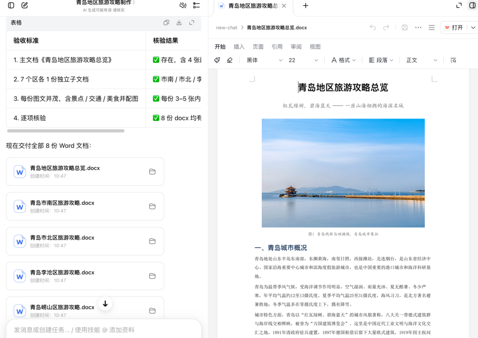Image resolution: width=478 pixels, height=338 pixels.
Task: Open the 黑体 font dropdown
Action: click(264, 60)
